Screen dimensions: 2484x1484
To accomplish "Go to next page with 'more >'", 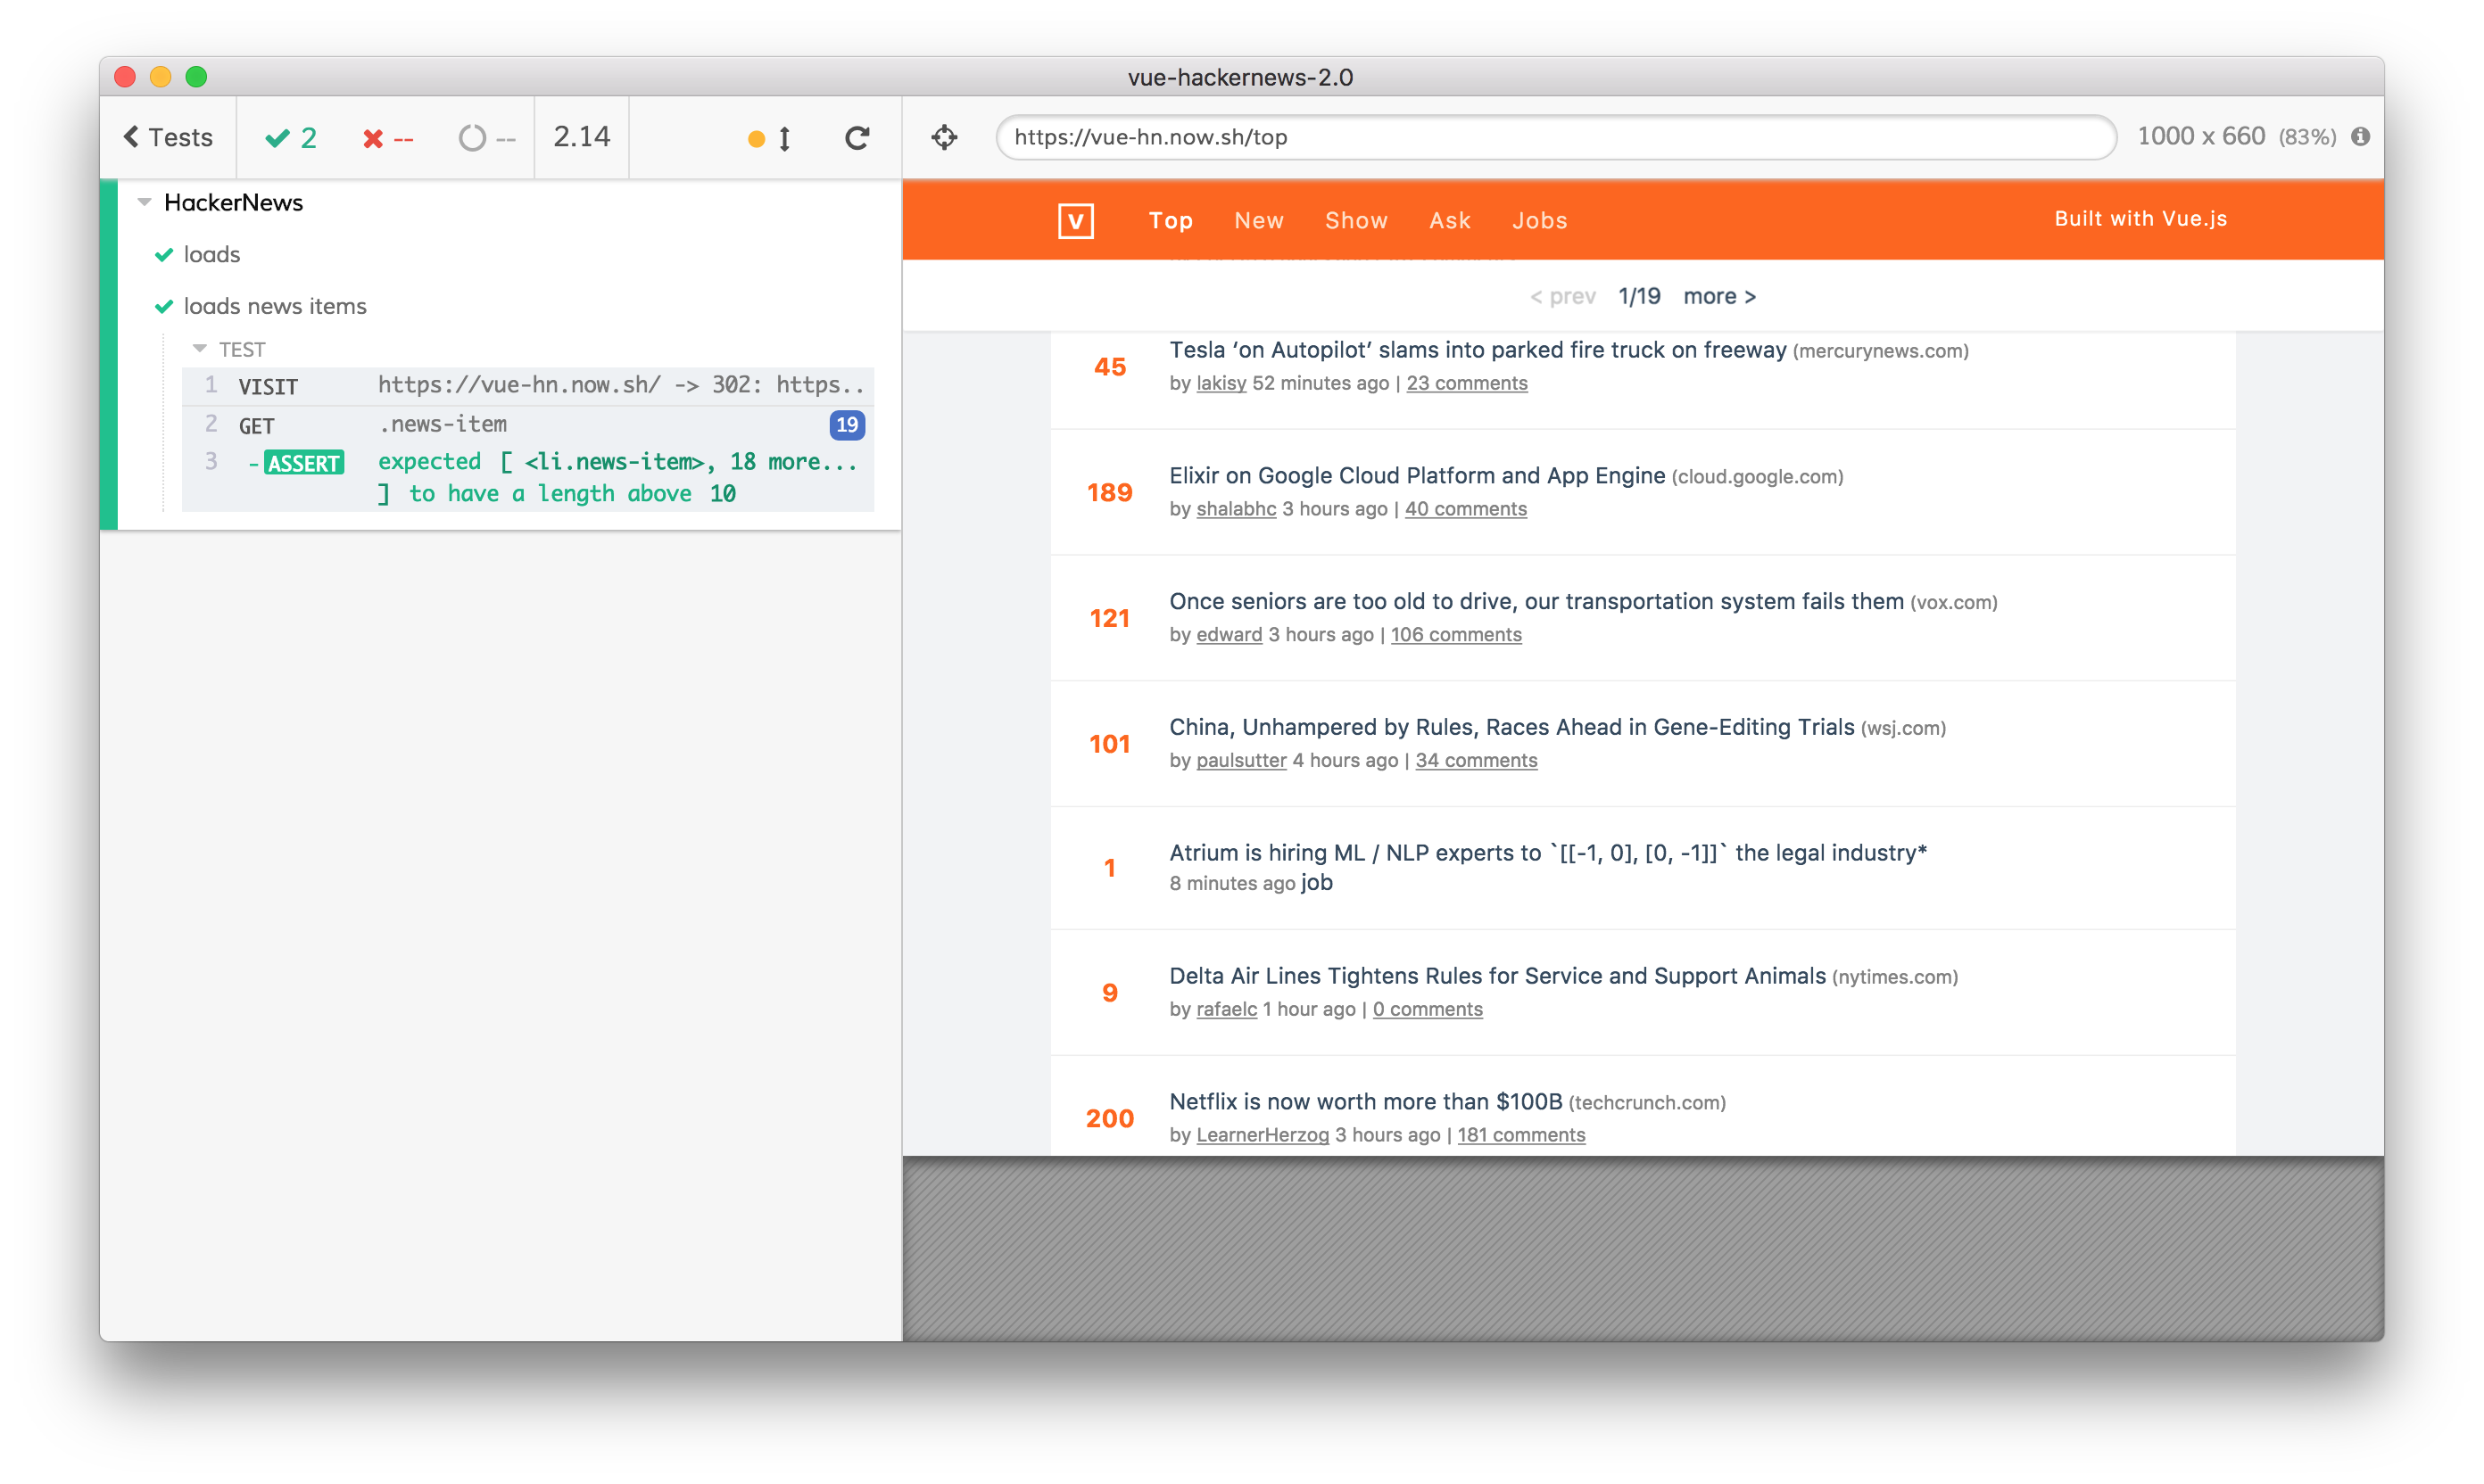I will tap(1718, 296).
